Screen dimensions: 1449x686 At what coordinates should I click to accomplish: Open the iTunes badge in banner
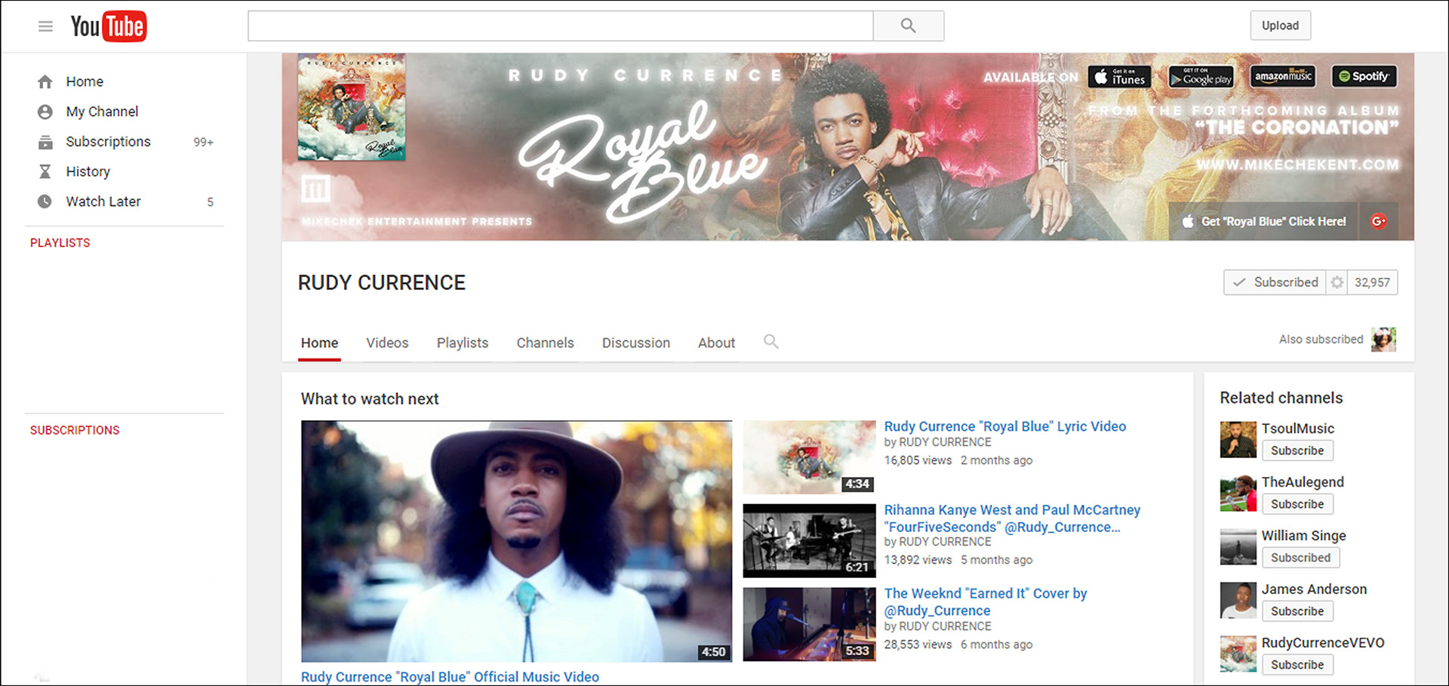tap(1119, 76)
